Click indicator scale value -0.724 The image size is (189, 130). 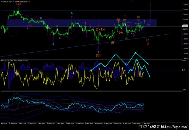pyautogui.click(x=184, y=90)
